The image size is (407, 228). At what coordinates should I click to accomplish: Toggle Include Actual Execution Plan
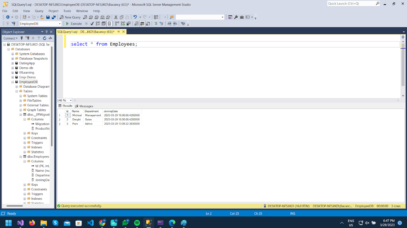[117, 23]
